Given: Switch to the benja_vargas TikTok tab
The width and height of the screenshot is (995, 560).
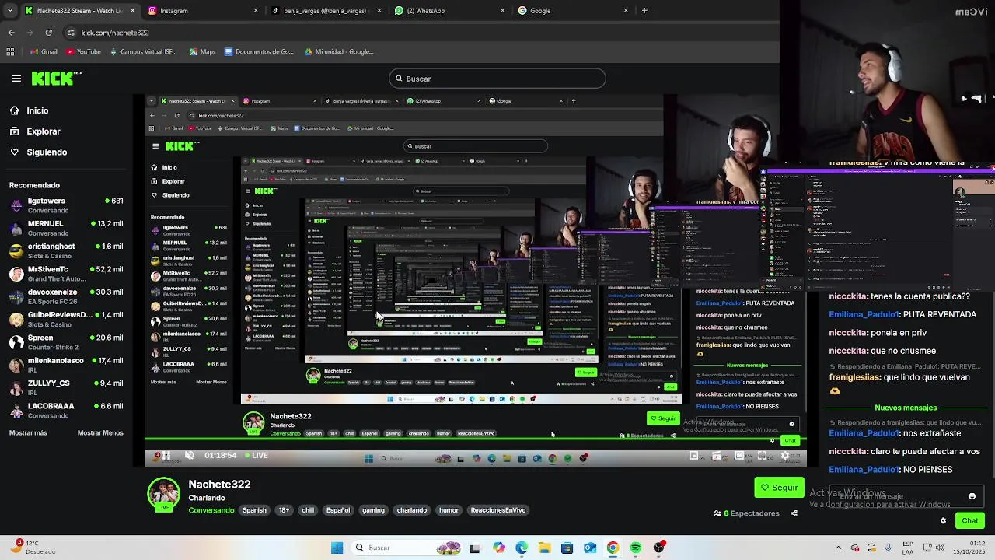Looking at the screenshot, I should click(x=326, y=11).
